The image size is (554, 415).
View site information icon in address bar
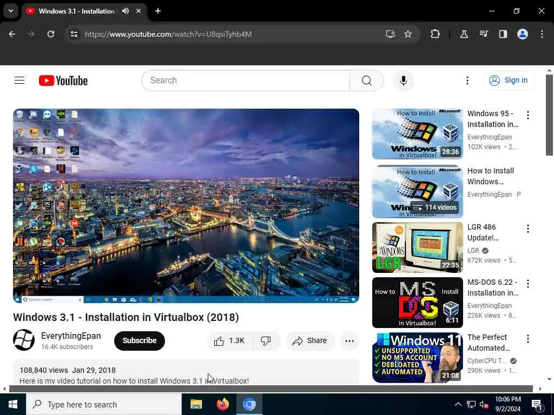[x=74, y=34]
